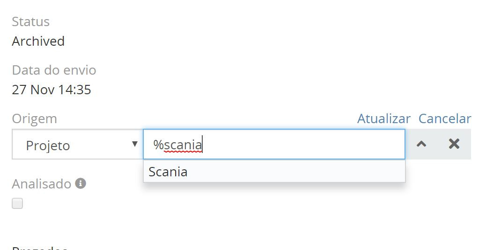Click the collapse chevron-up icon

421,144
